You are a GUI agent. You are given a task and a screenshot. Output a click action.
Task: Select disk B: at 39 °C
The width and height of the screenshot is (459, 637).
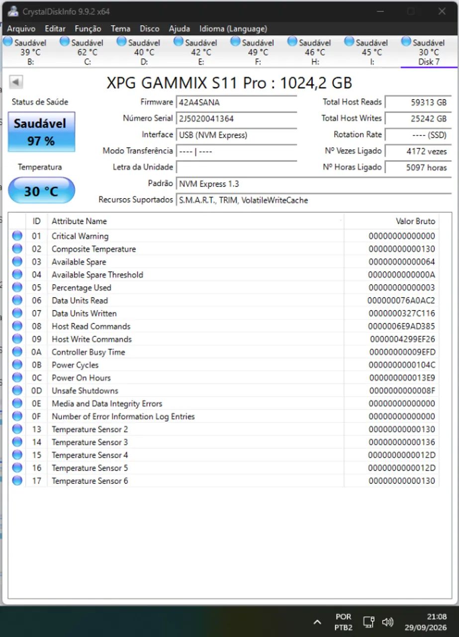coord(31,52)
